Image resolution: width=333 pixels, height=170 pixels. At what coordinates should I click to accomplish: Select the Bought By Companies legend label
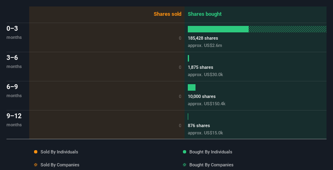point(211,165)
